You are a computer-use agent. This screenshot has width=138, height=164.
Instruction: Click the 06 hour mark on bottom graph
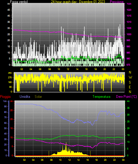click(x=42, y=160)
